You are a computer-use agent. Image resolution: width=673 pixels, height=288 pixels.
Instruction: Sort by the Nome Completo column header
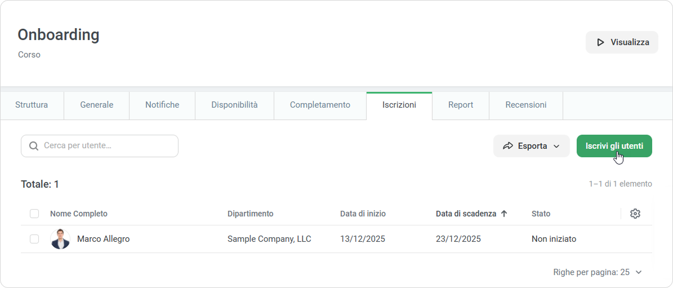click(x=79, y=214)
